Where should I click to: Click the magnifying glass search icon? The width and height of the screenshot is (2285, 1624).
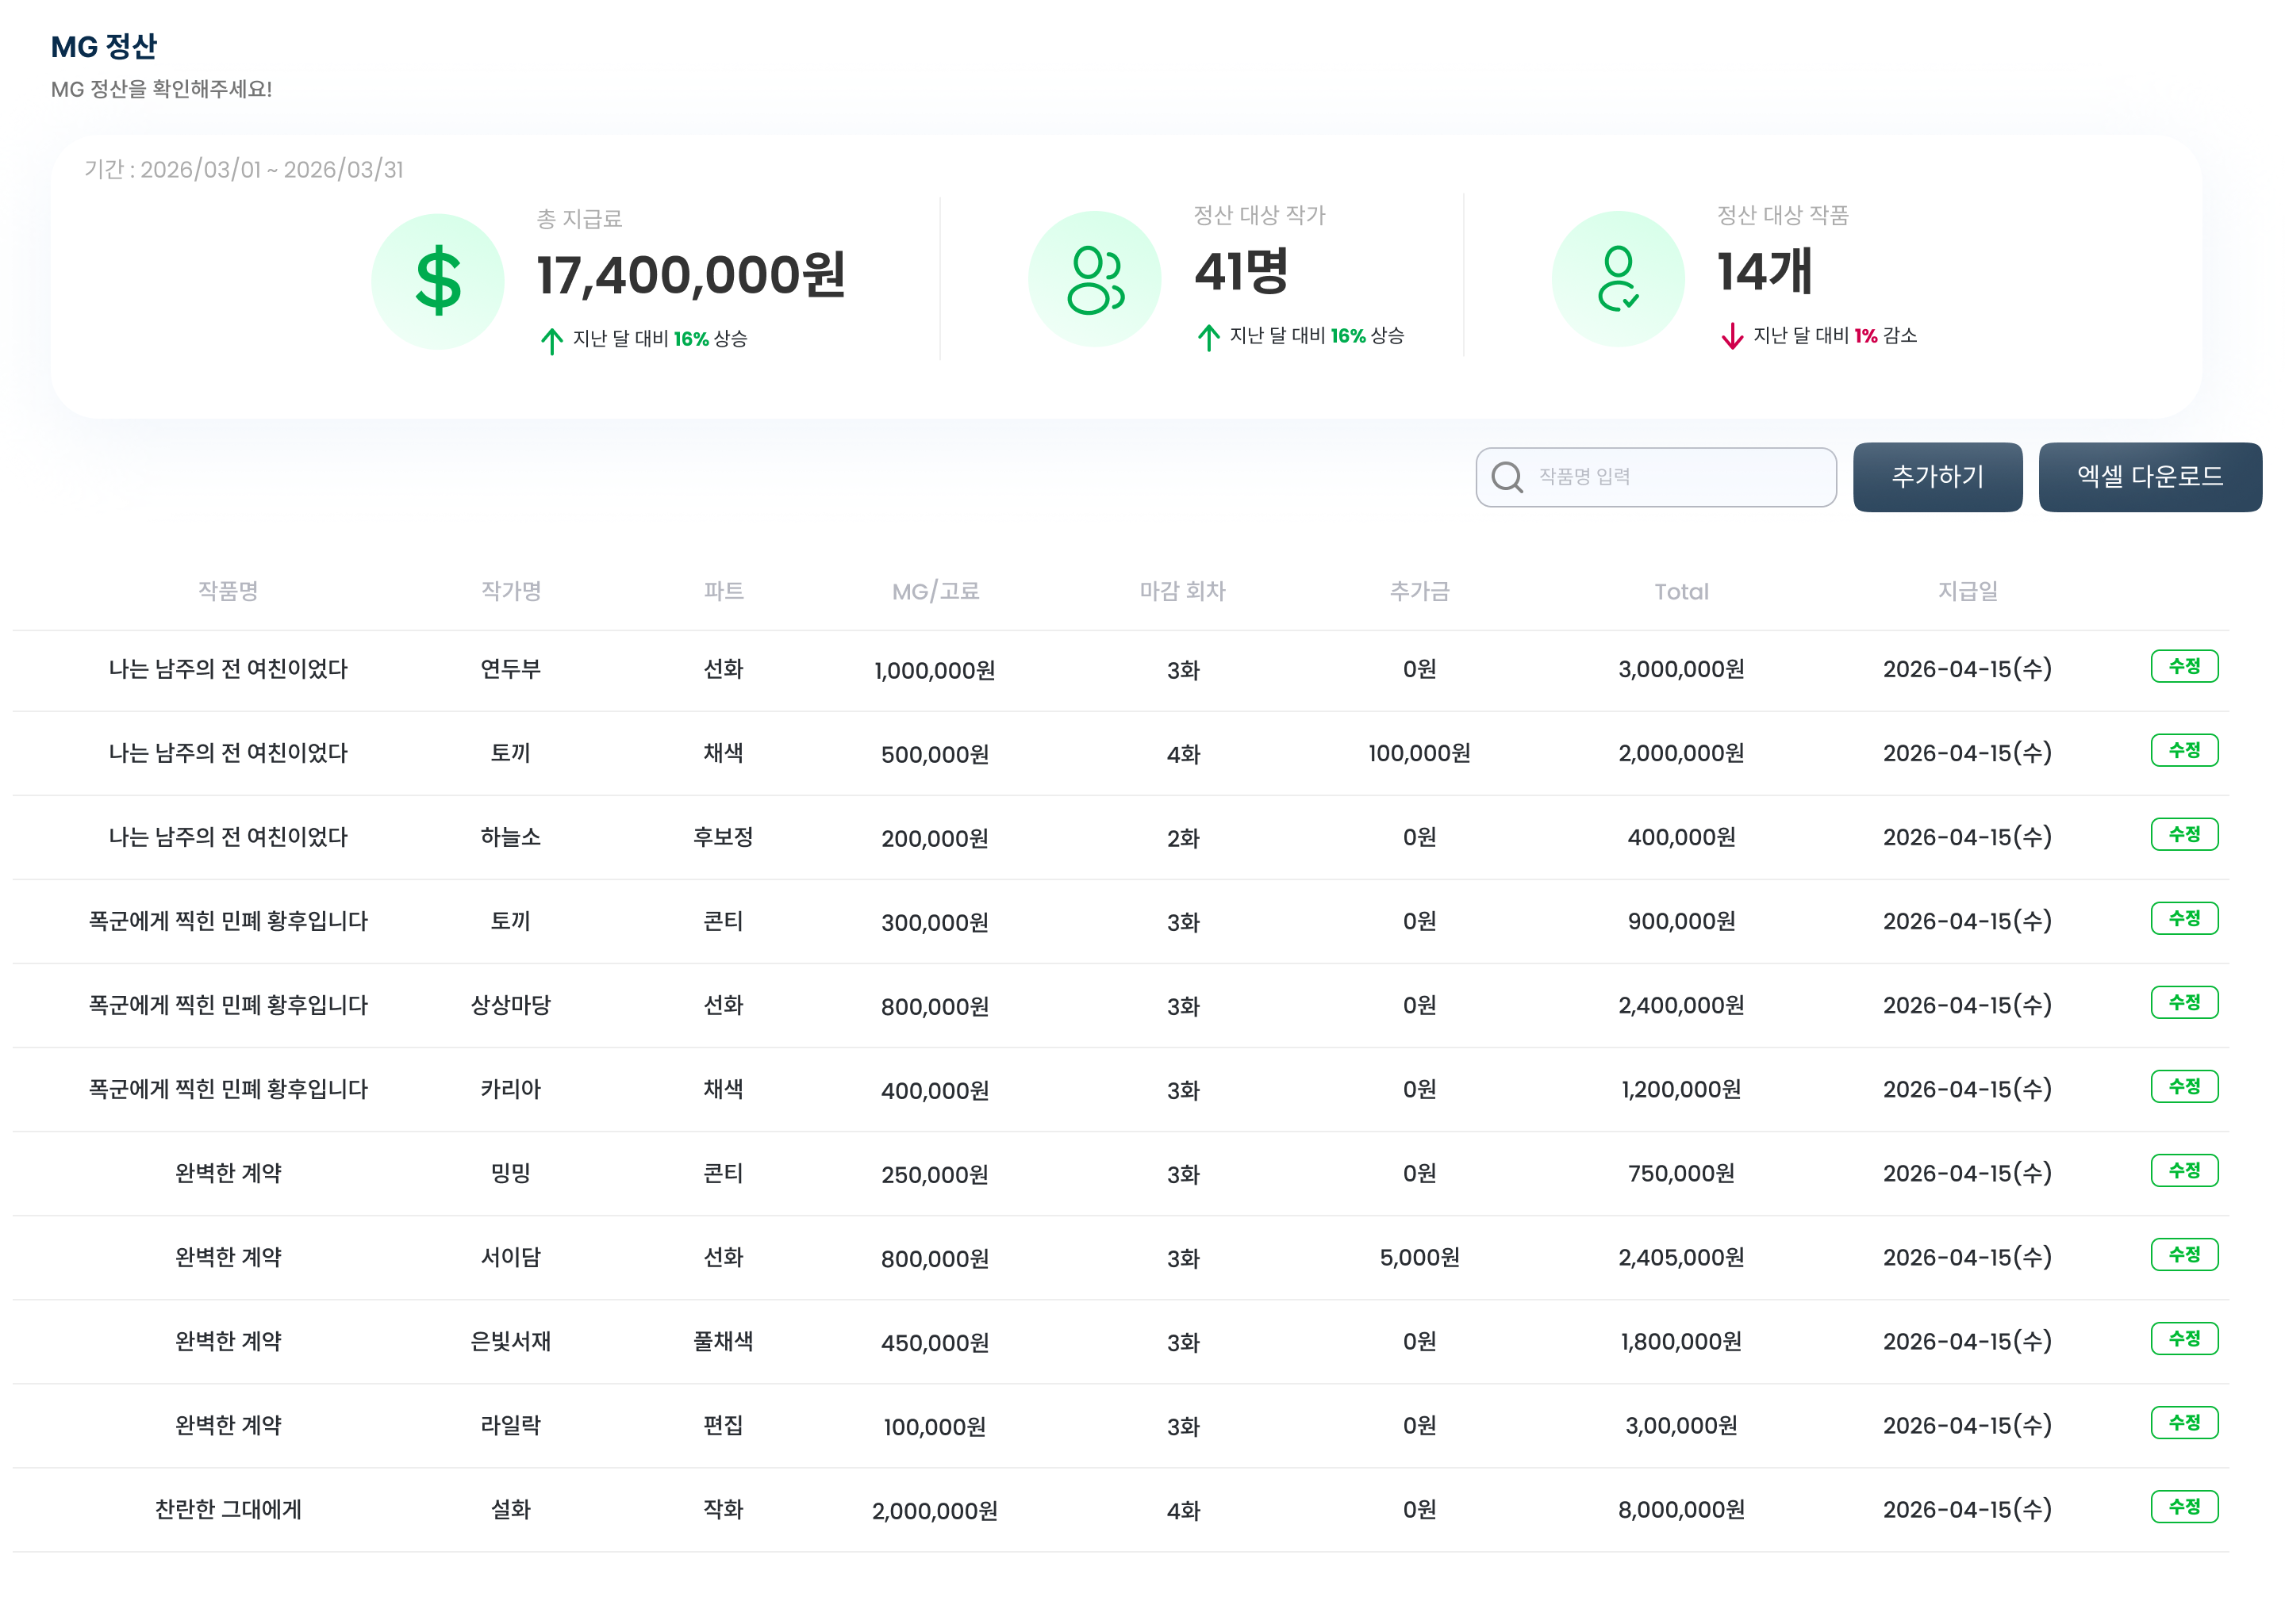coord(1506,477)
